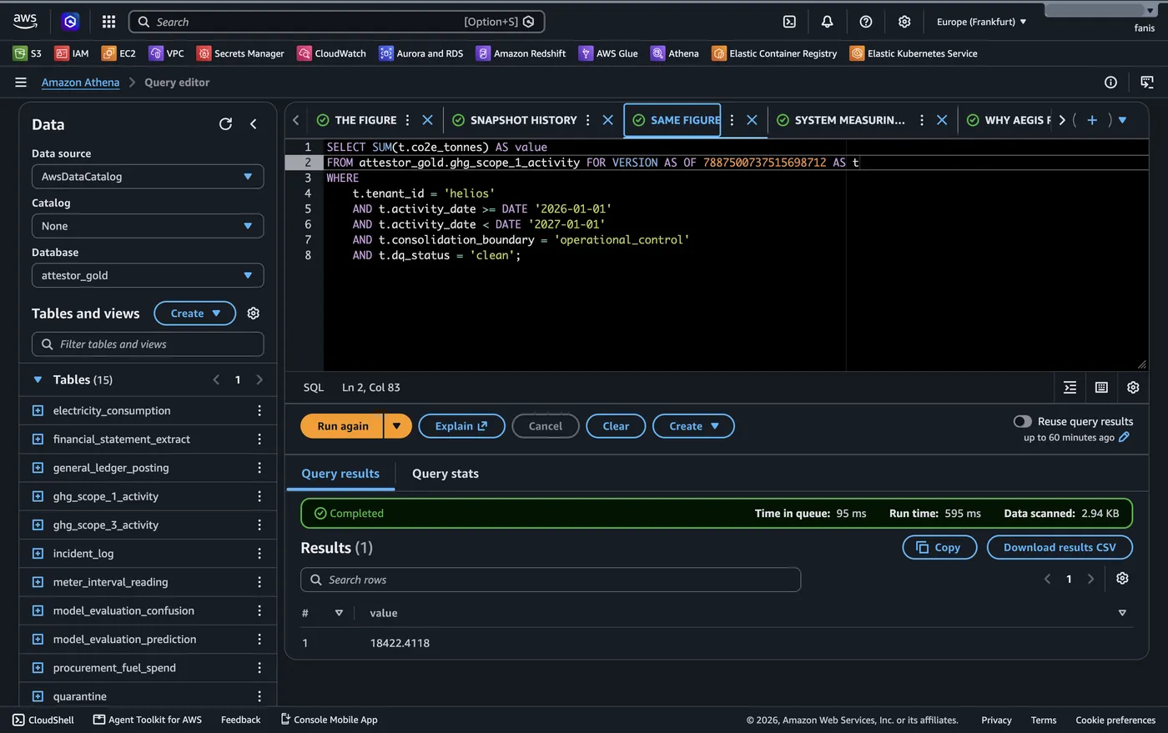Image resolution: width=1168 pixels, height=733 pixels.
Task: Open the AWS Glue shortcut
Action: click(x=608, y=53)
